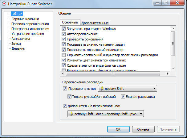Open левому Shift - англ., правому Shift dropdown
The height and width of the screenshot is (138, 187).
(x=106, y=114)
